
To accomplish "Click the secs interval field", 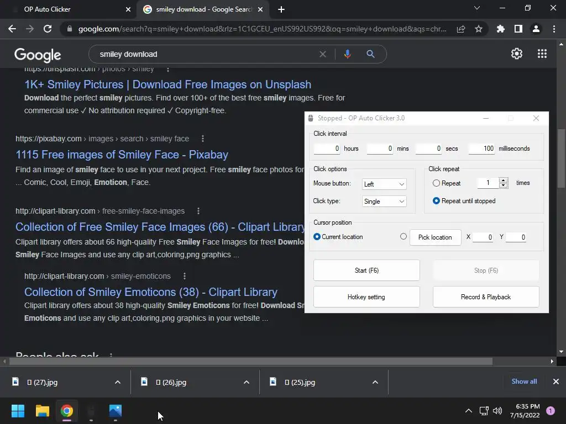I will pos(428,149).
